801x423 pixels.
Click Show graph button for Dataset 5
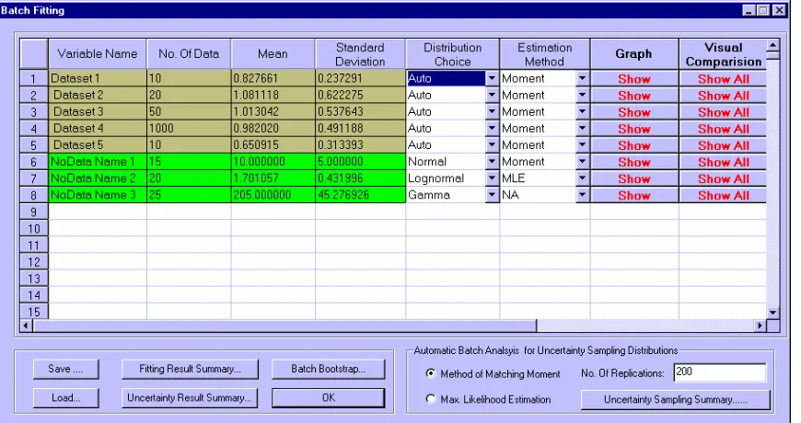634,145
